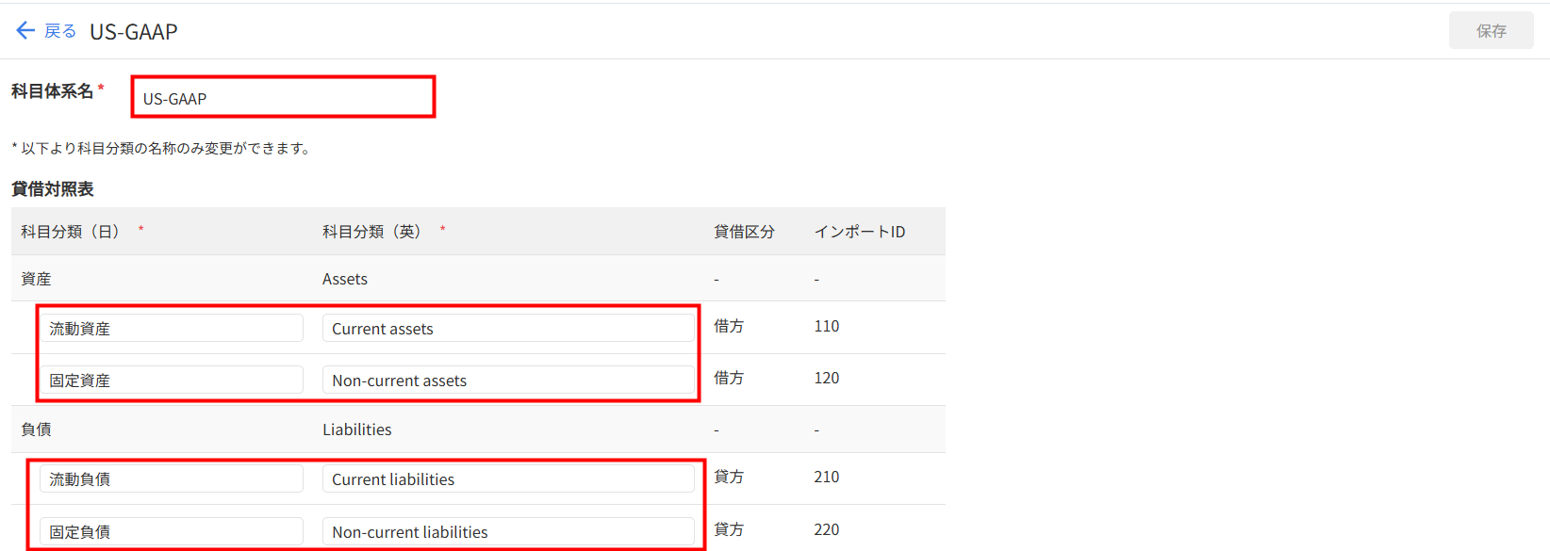The width and height of the screenshot is (1550, 551).
Task: Click 借方 in the 流動資産 row
Action: click(729, 326)
